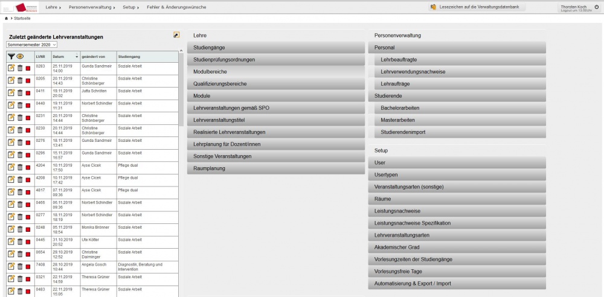604x297 pixels.
Task: Click the logout power icon
Action: pos(597,7)
